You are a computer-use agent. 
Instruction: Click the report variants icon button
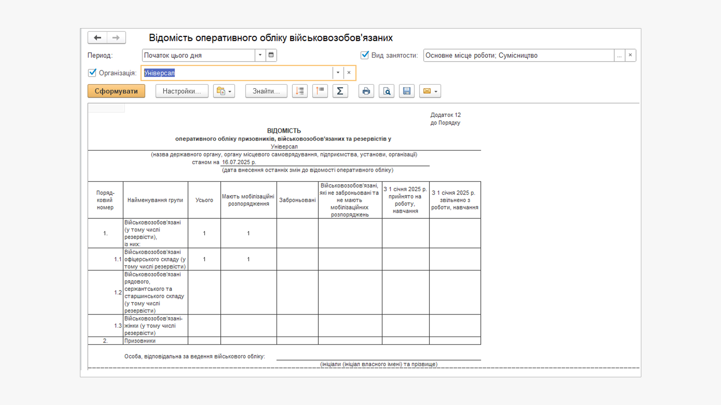click(x=224, y=91)
